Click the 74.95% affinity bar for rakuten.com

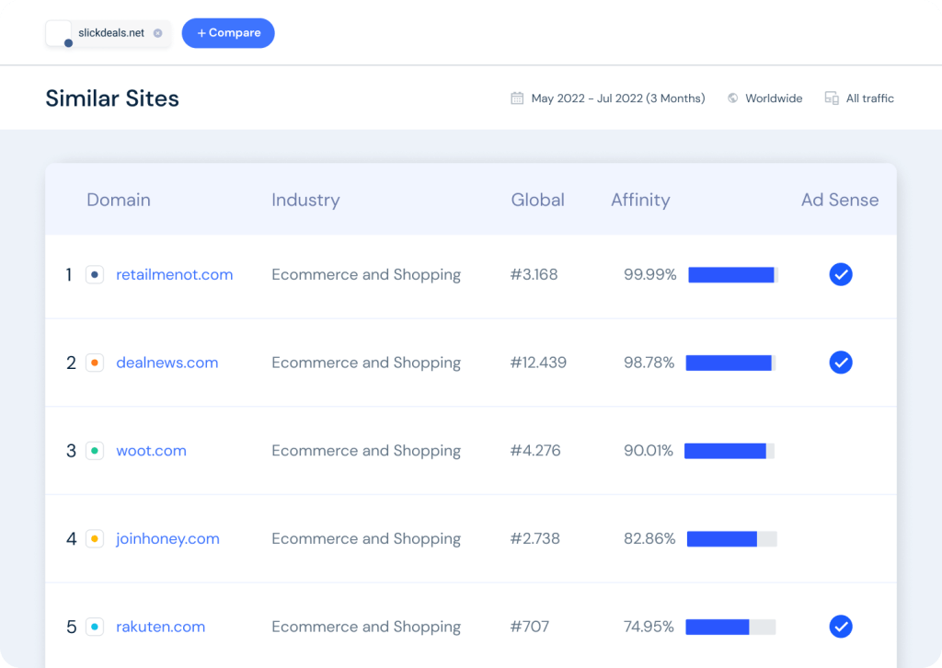click(x=730, y=627)
